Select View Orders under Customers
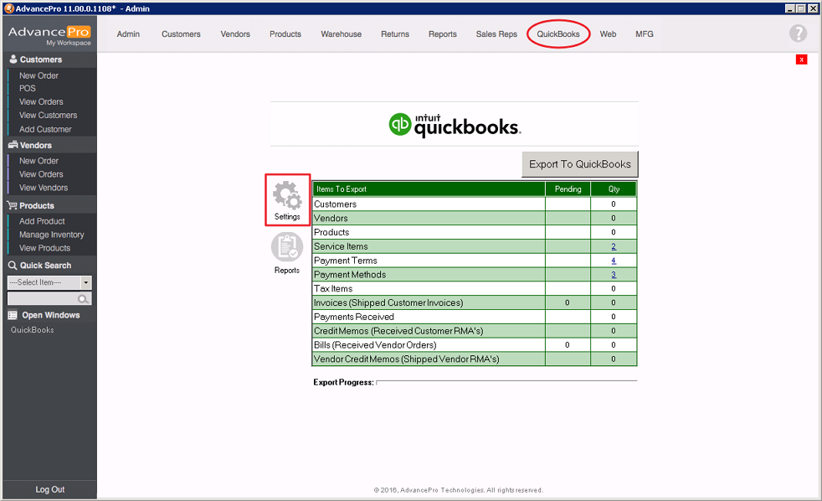Viewport: 822px width, 501px height. pos(41,101)
